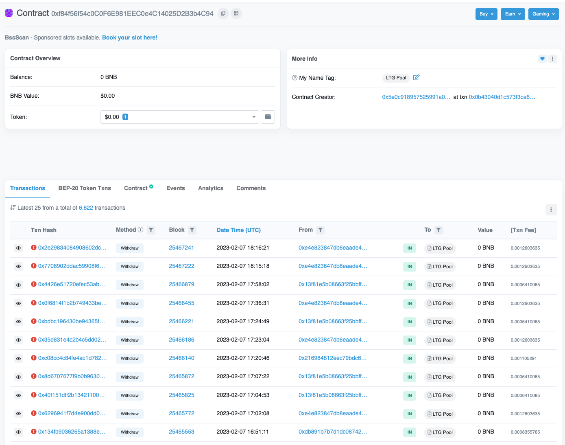Click error icon on 0x7708902ddac59908f6 transaction

coord(34,266)
